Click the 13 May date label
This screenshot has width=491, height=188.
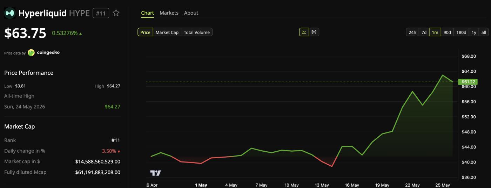(322, 185)
